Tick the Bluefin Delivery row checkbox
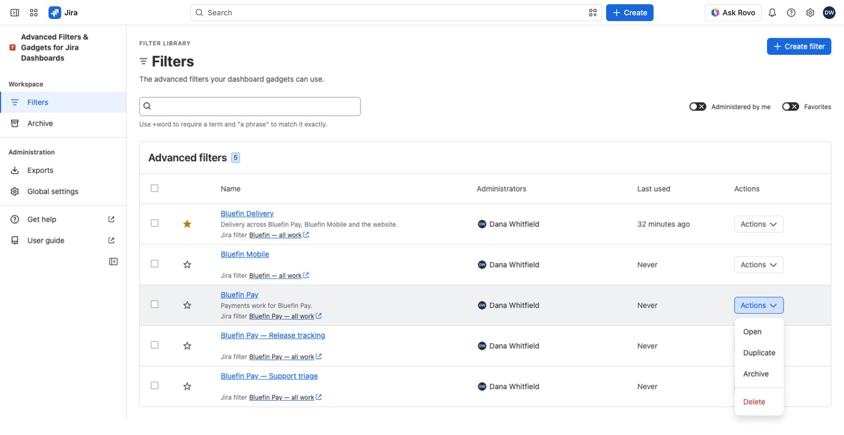This screenshot has width=844, height=435. 155,223
